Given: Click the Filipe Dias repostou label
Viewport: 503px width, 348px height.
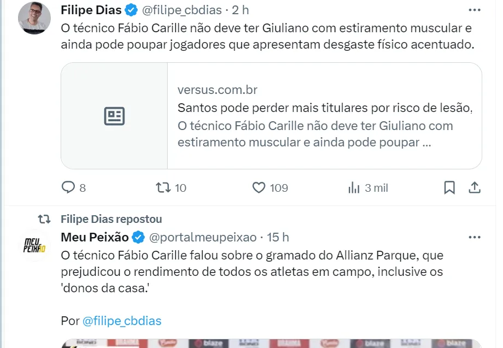Looking at the screenshot, I should pyautogui.click(x=111, y=219).
